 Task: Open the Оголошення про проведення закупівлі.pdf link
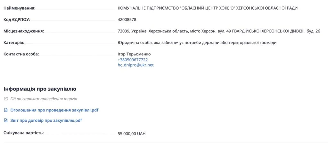(x=54, y=110)
